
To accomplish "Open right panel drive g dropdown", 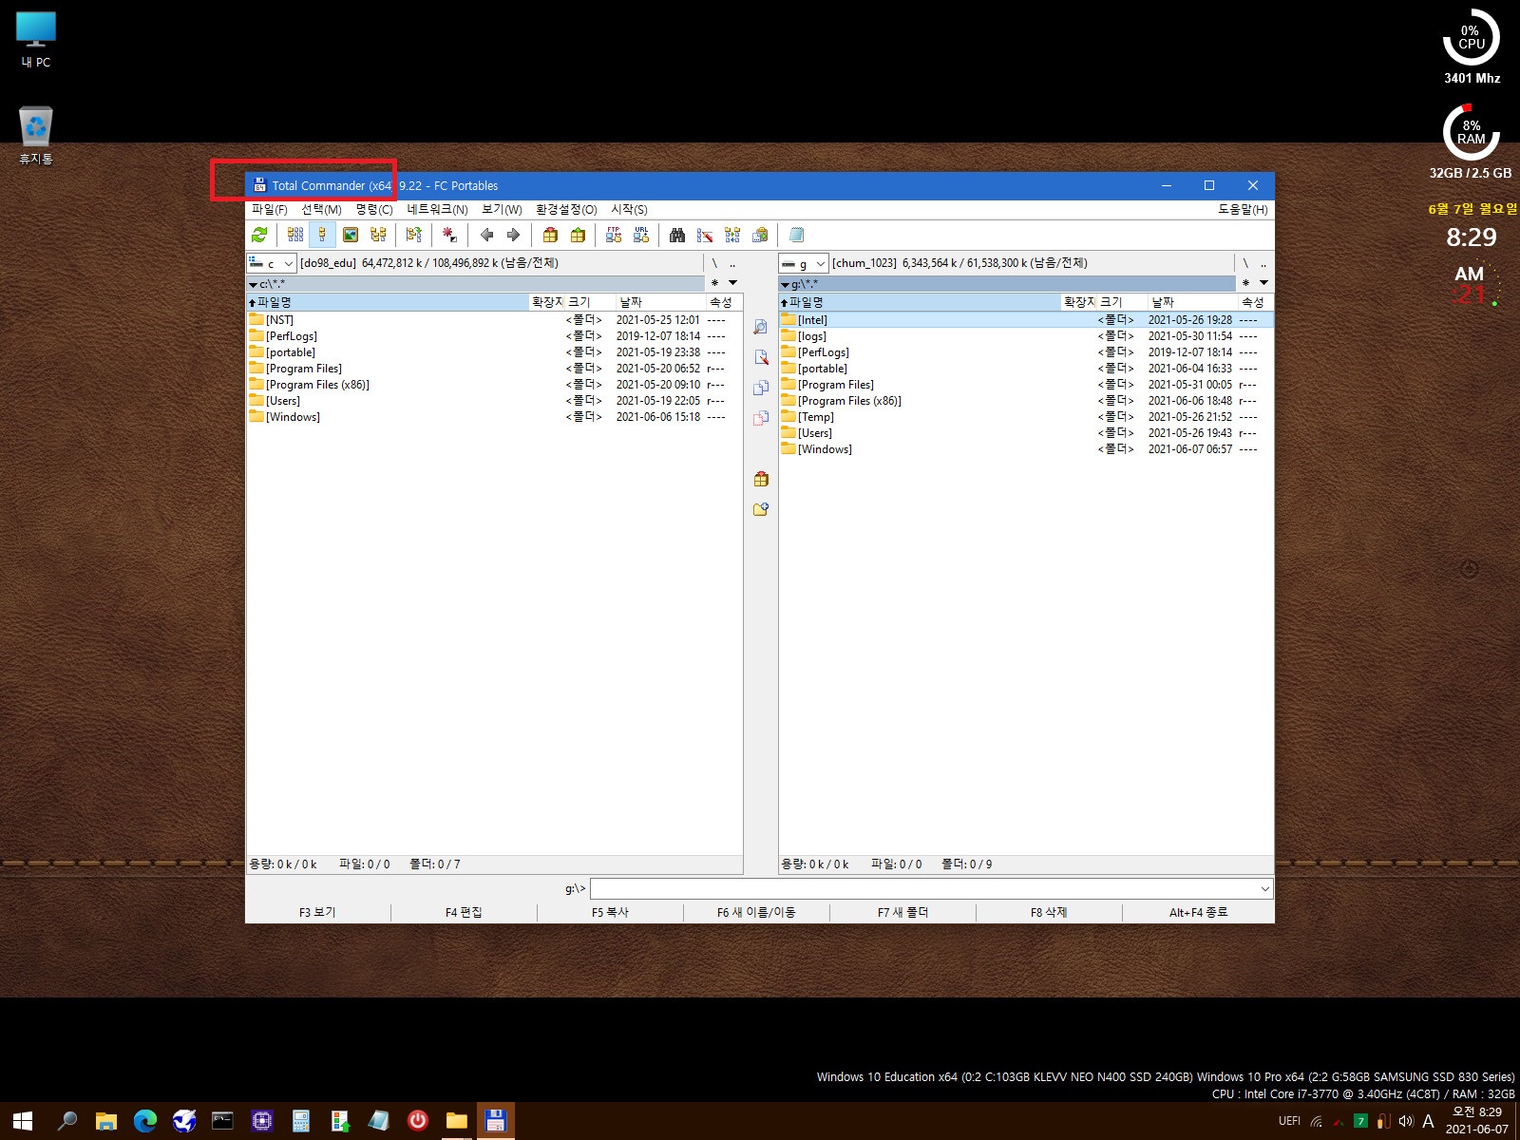I will point(804,263).
